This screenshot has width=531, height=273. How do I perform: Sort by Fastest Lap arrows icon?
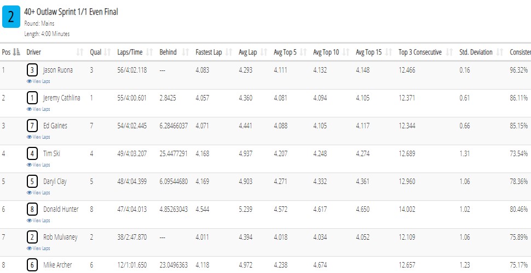(x=229, y=52)
